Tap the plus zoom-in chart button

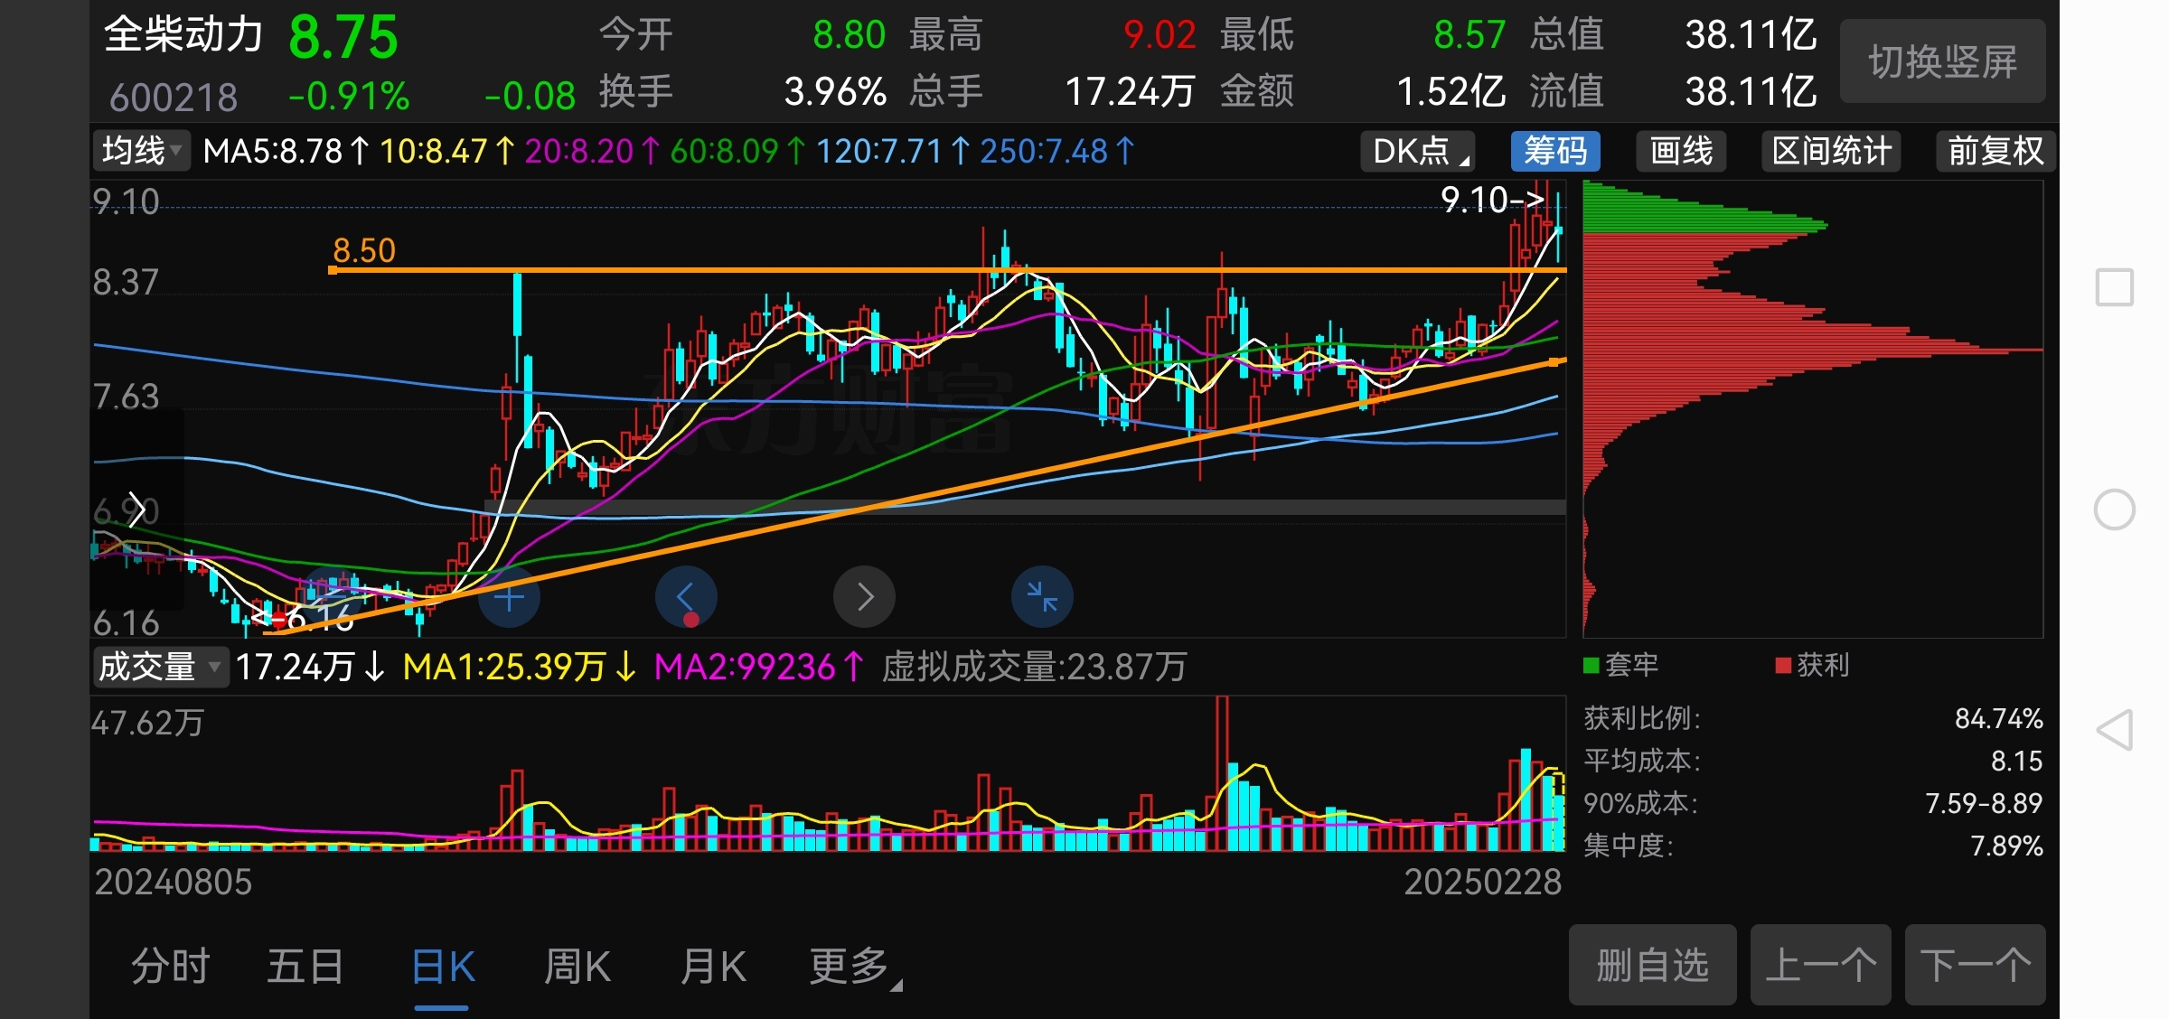tap(509, 597)
